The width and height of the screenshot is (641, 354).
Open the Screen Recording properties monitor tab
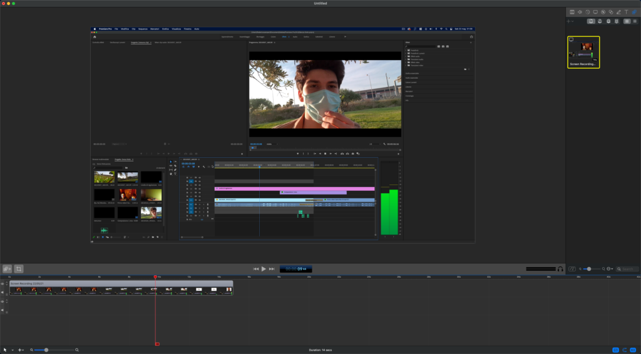[x=595, y=13]
